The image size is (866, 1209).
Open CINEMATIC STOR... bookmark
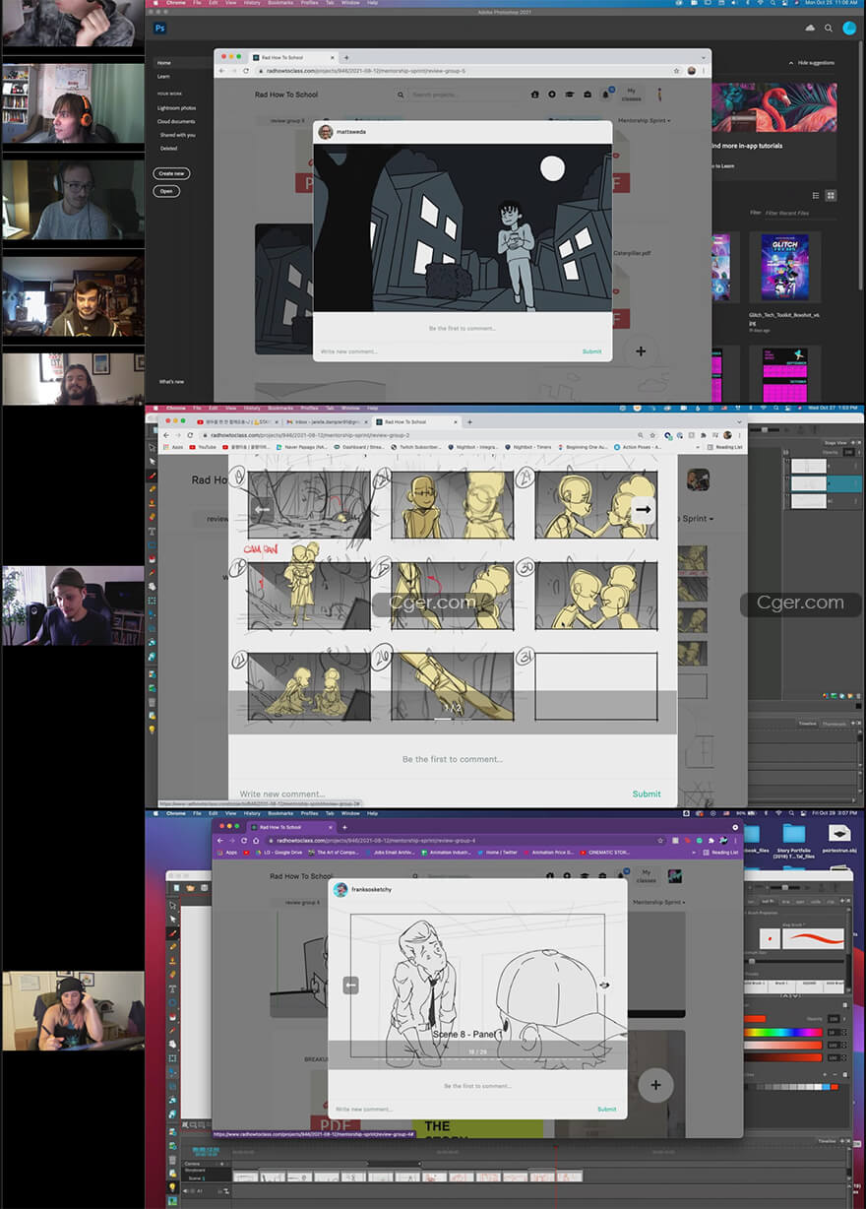point(607,852)
